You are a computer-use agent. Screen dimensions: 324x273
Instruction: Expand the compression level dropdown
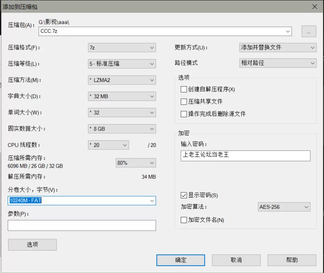point(122,64)
